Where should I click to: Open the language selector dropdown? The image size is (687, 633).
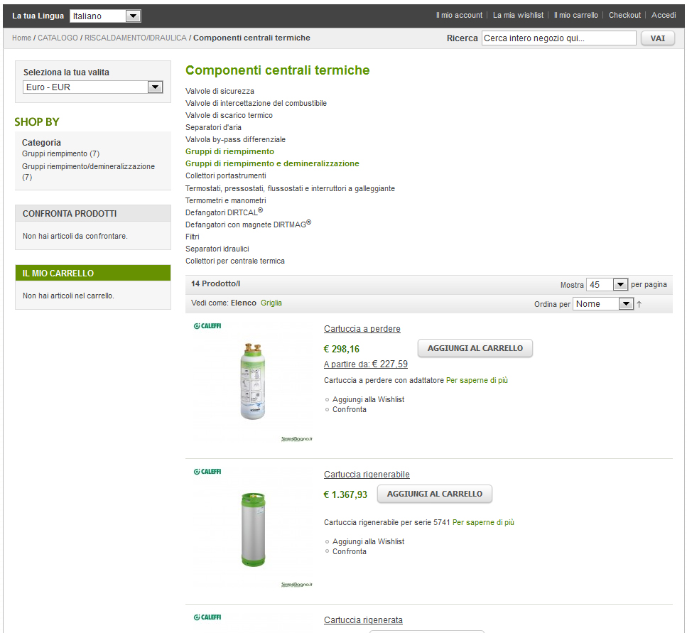tap(105, 16)
